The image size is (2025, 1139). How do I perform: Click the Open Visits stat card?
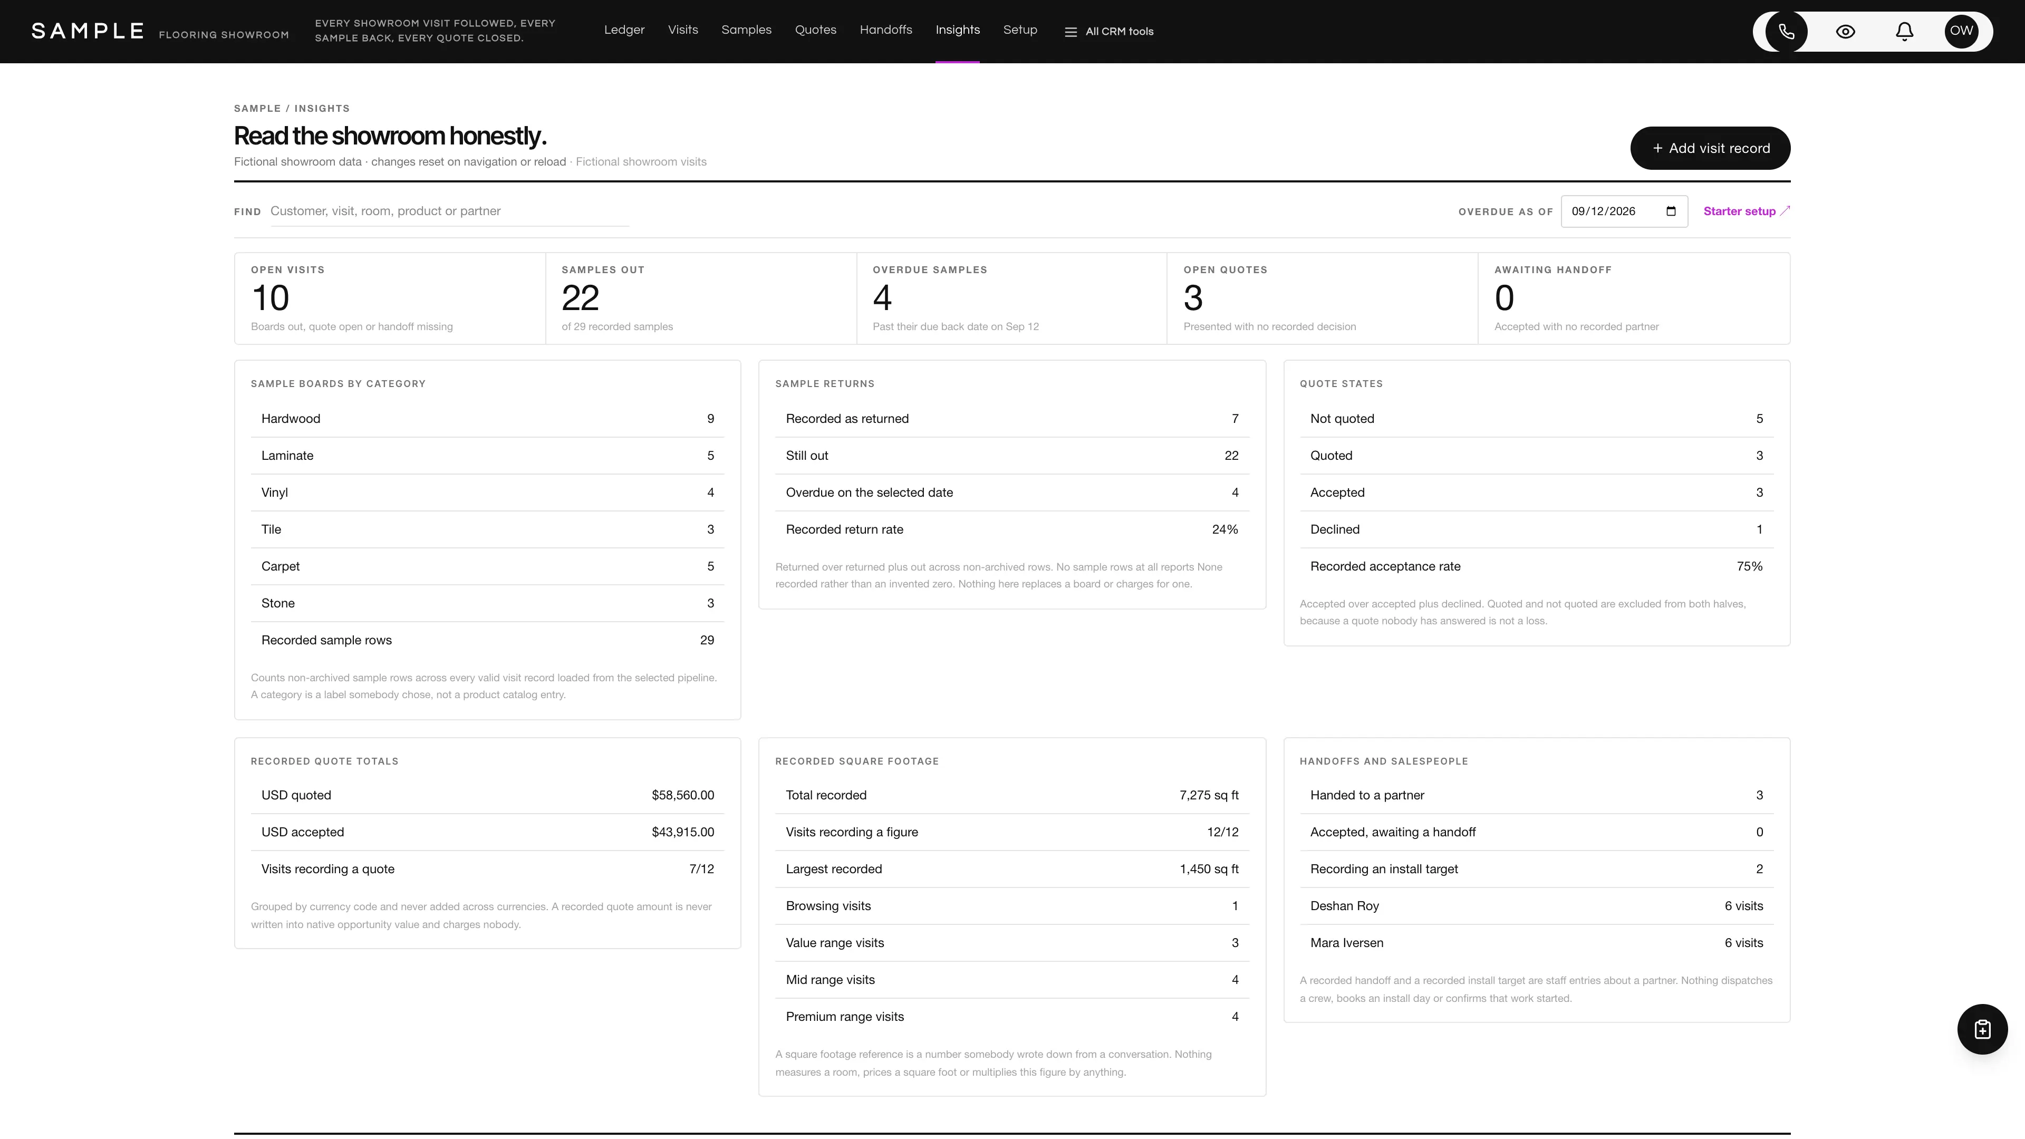pos(390,298)
